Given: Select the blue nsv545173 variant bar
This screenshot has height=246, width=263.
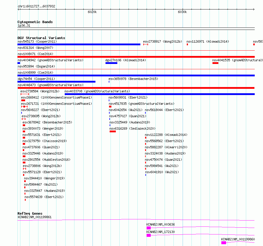Looking at the screenshot, I should [x=79, y=44].
